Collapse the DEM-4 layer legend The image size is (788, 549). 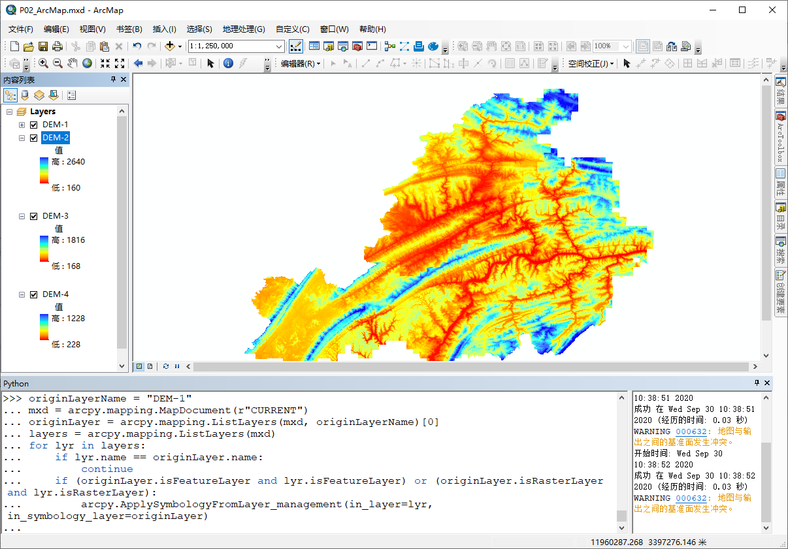point(22,294)
